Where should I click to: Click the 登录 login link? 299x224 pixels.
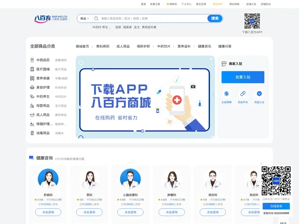point(143,4)
